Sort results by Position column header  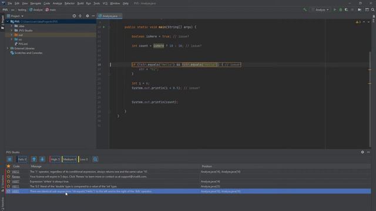pos(207,166)
